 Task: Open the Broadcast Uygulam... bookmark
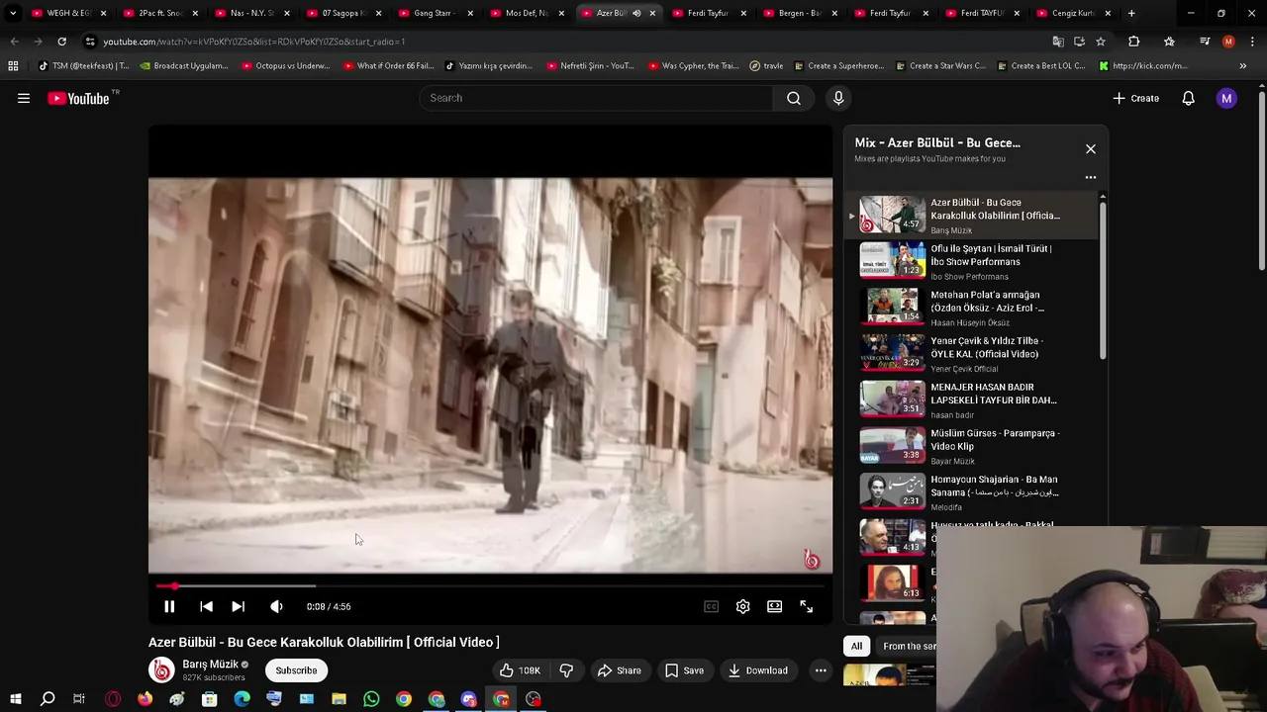point(184,66)
